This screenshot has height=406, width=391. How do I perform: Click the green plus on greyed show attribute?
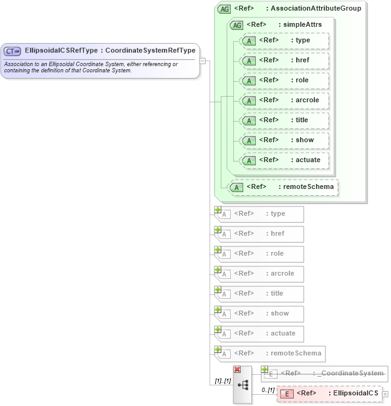coord(218,309)
